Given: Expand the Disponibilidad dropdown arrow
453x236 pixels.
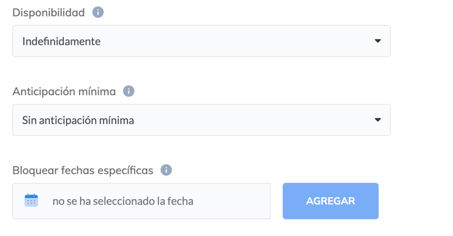Looking at the screenshot, I should point(378,41).
